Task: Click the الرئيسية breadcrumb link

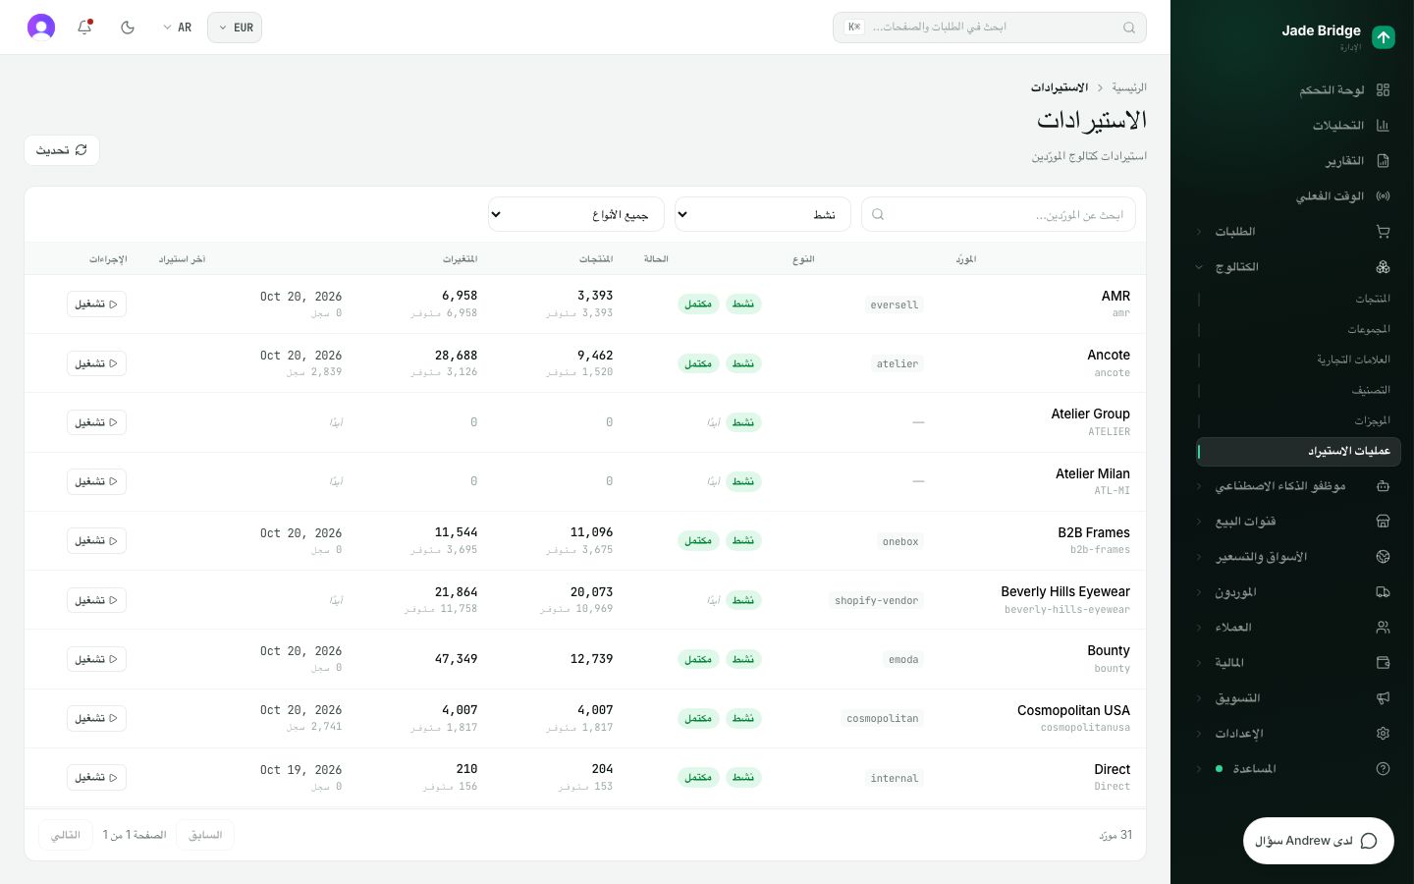Action: (1129, 87)
